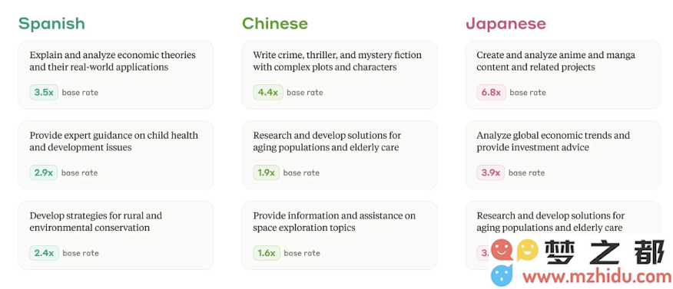Open the rural and environmental conservation card
Viewport: 673px width, 289px height.
click(116, 235)
